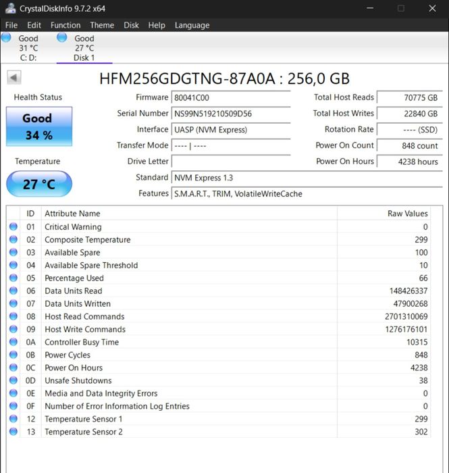The image size is (449, 473).
Task: Open the File menu
Action: click(11, 25)
